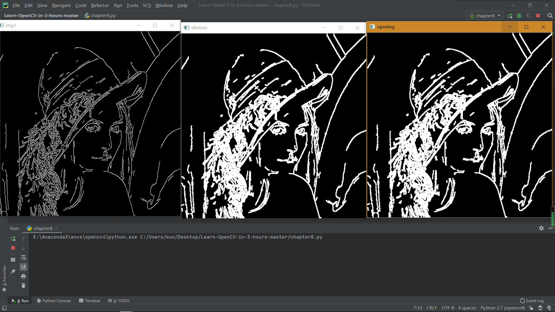This screenshot has width=555, height=312.
Task: Open the Restore Layout icon in Run panel
Action: [x=13, y=259]
